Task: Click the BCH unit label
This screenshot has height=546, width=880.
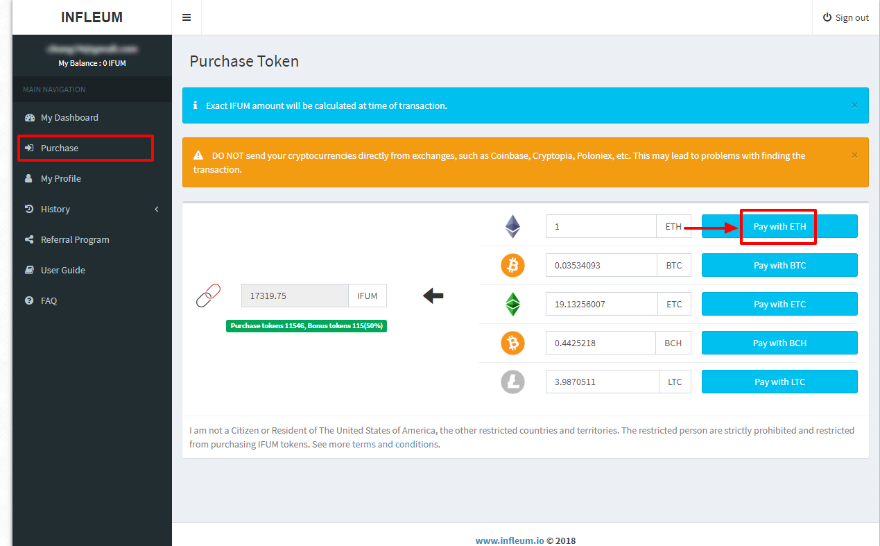Action: (x=673, y=343)
